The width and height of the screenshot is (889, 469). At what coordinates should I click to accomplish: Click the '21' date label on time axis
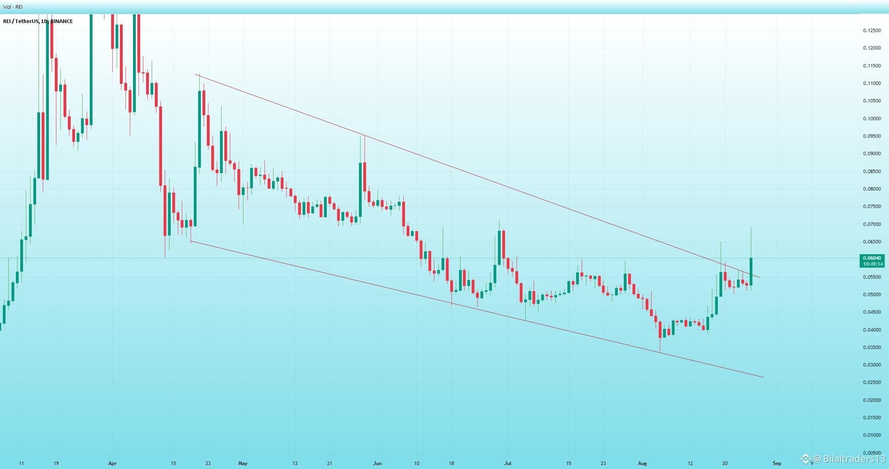point(330,463)
